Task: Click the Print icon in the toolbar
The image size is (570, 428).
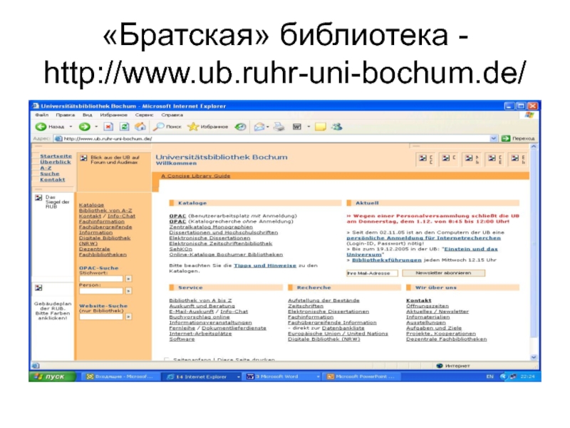Action: pos(278,126)
